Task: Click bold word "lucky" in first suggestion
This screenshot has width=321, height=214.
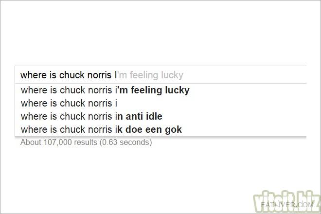Action: [178, 90]
